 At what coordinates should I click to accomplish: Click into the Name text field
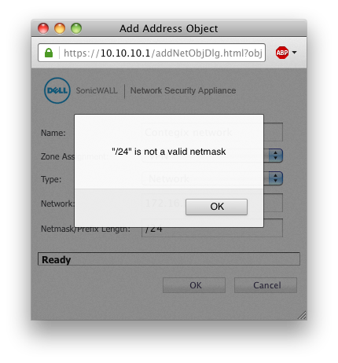tap(212, 132)
